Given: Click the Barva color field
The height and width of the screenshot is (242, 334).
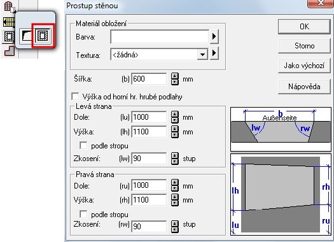Looking at the screenshot, I should 160,37.
